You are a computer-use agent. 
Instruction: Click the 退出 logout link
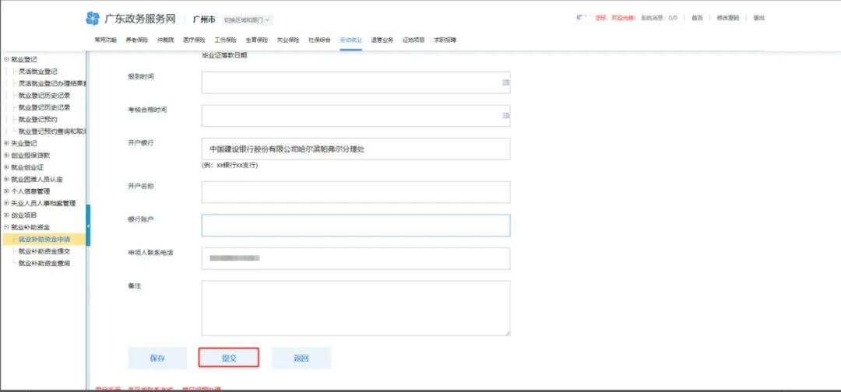click(x=758, y=18)
